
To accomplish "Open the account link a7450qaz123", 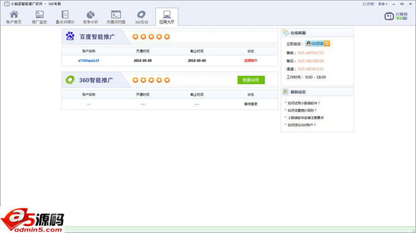I will 88,61.
